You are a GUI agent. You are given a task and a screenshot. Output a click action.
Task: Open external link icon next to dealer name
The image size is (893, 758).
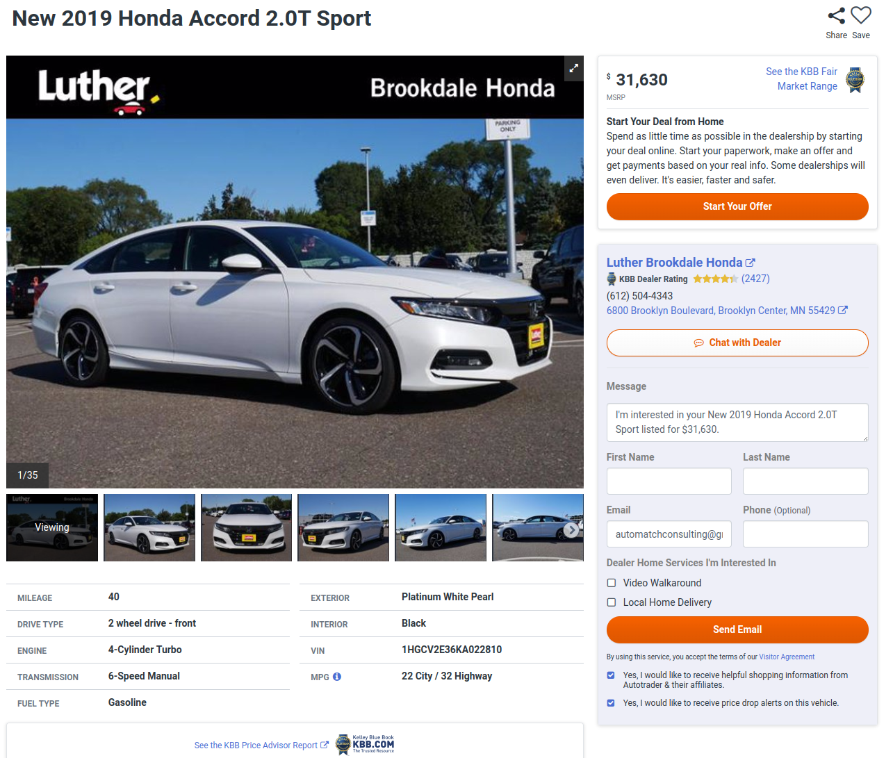pos(751,263)
